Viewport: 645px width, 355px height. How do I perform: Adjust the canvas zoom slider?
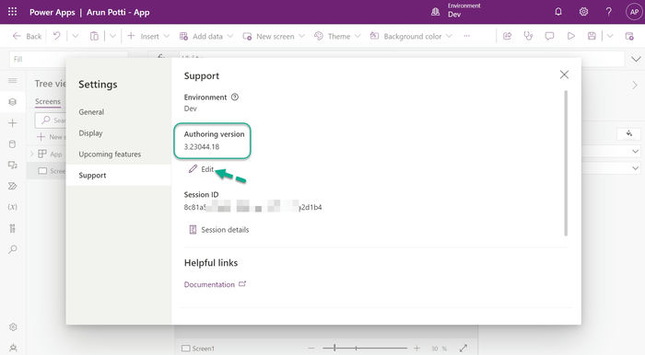point(365,348)
